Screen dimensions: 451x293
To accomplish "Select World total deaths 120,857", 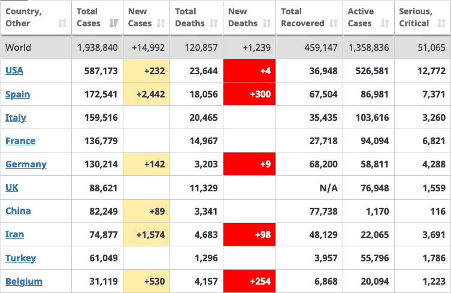I will point(201,48).
